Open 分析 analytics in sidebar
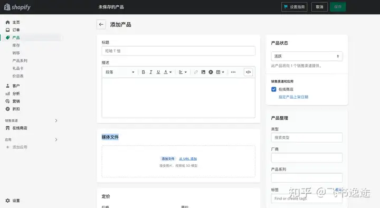This screenshot has width=380, height=208. coord(16,93)
